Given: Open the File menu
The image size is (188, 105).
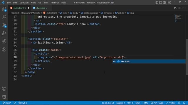Looking at the screenshot, I should tap(9, 3).
